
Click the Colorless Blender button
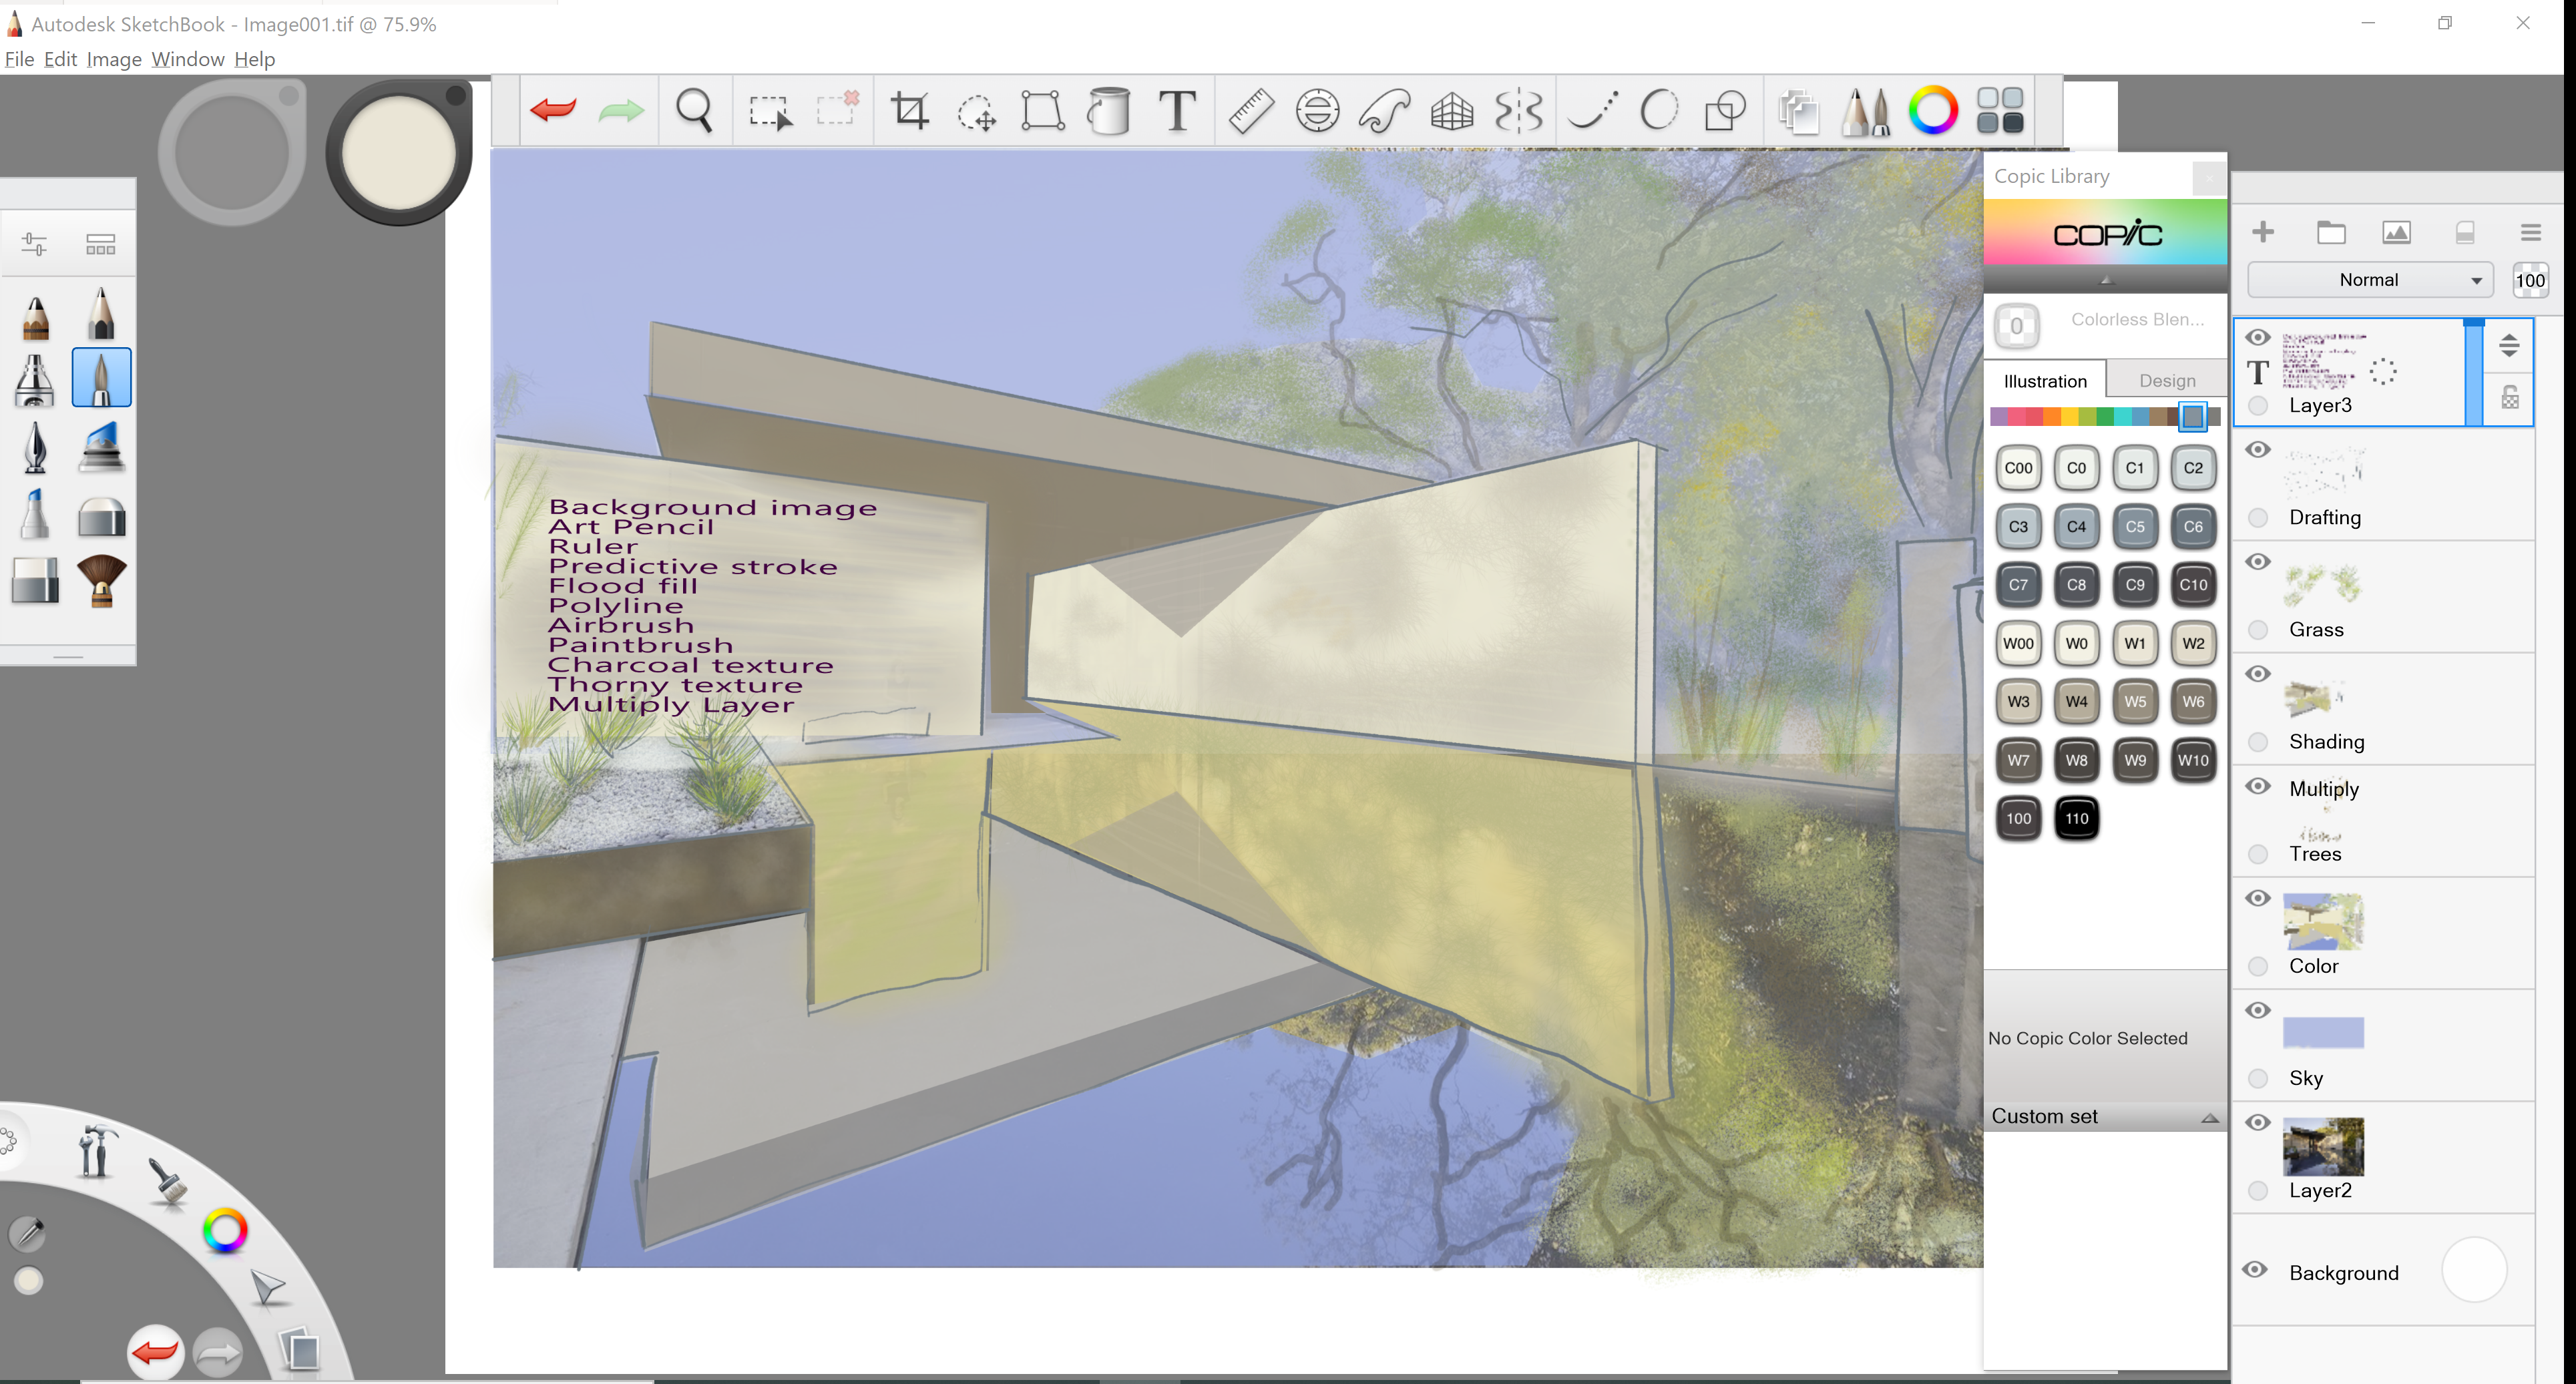point(2017,325)
